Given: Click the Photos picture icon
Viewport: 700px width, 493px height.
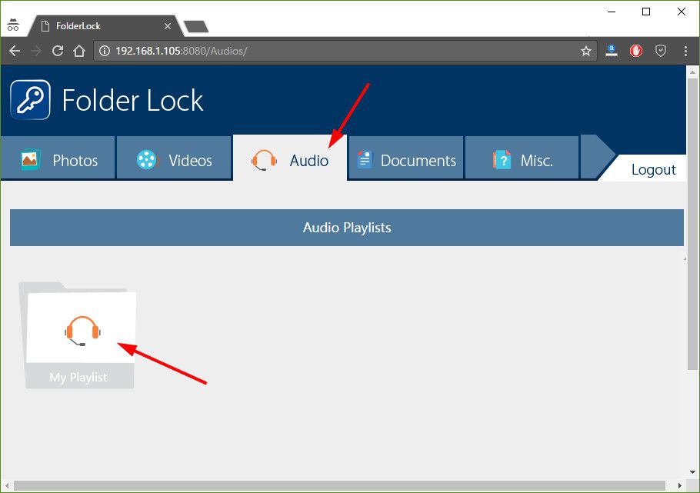Looking at the screenshot, I should pos(31,159).
